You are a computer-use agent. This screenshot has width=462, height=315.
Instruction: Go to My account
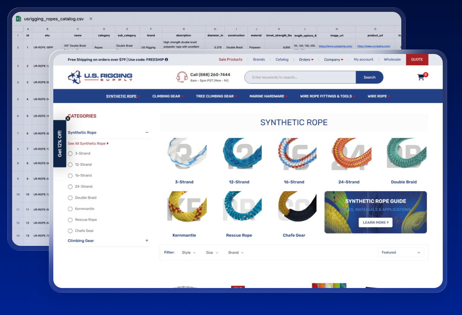[x=364, y=60]
